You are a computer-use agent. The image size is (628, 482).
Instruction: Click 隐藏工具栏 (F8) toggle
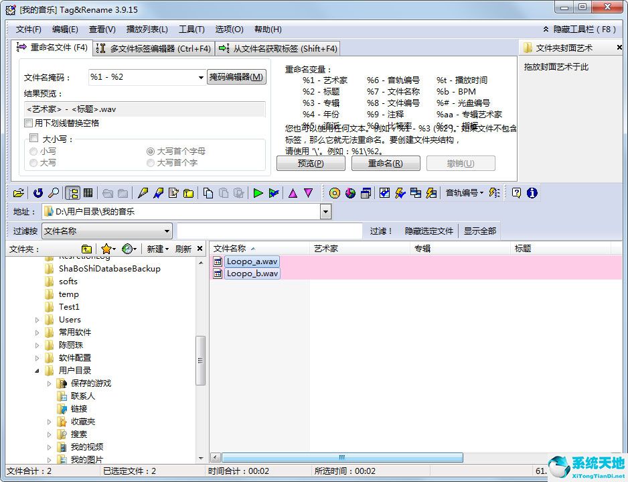click(580, 29)
